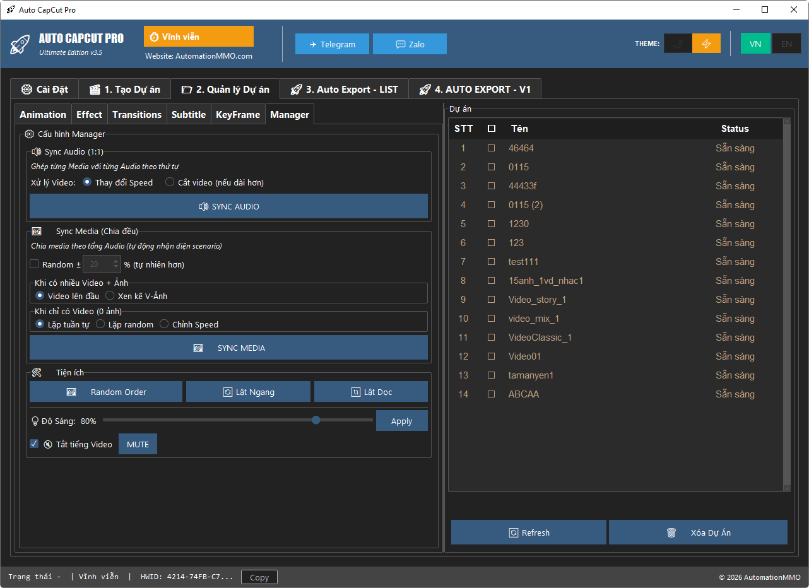Click the SYNC AUDIO button
The height and width of the screenshot is (588, 809).
click(228, 206)
